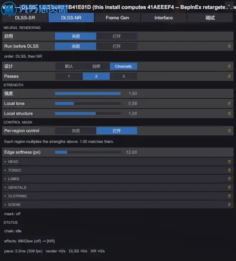This screenshot has height=261, width=236.
Task: Click the per-region multiplier hint text
Action: (59, 141)
